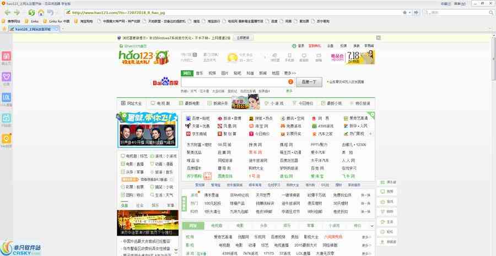Select the 视频 search tab
Image resolution: width=496 pixels, height=256 pixels.
212,73
